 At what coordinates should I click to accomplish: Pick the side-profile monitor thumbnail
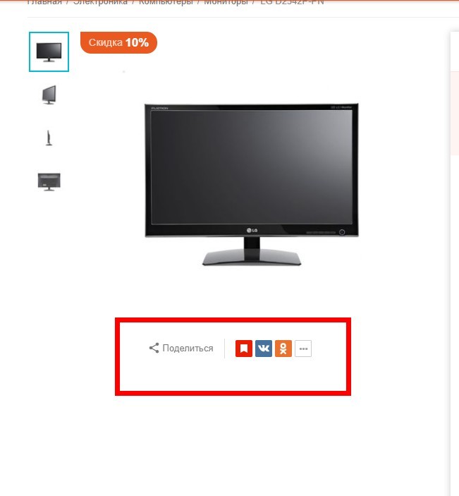[49, 138]
